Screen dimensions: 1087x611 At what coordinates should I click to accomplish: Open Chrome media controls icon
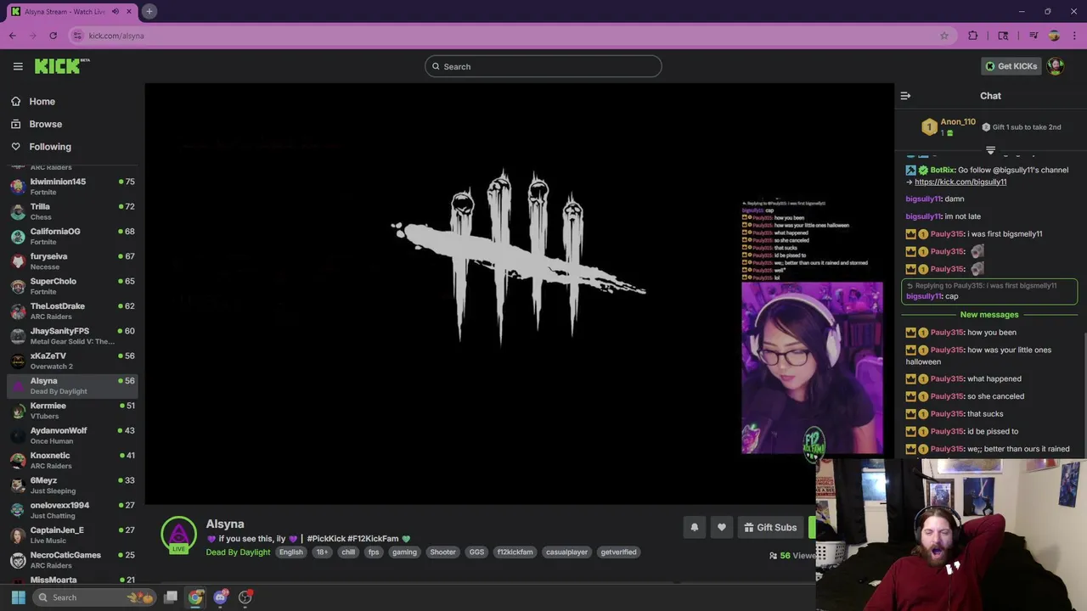(1033, 36)
